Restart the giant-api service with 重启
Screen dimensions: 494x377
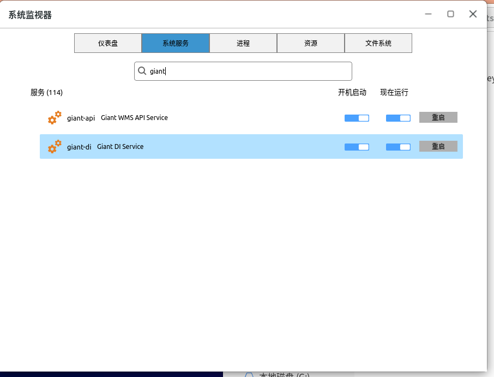(x=438, y=117)
